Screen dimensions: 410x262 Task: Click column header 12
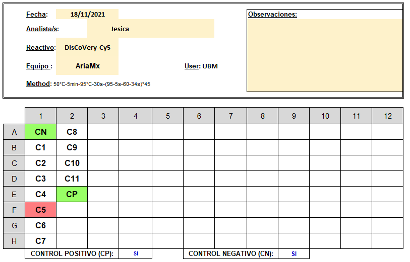click(x=387, y=116)
